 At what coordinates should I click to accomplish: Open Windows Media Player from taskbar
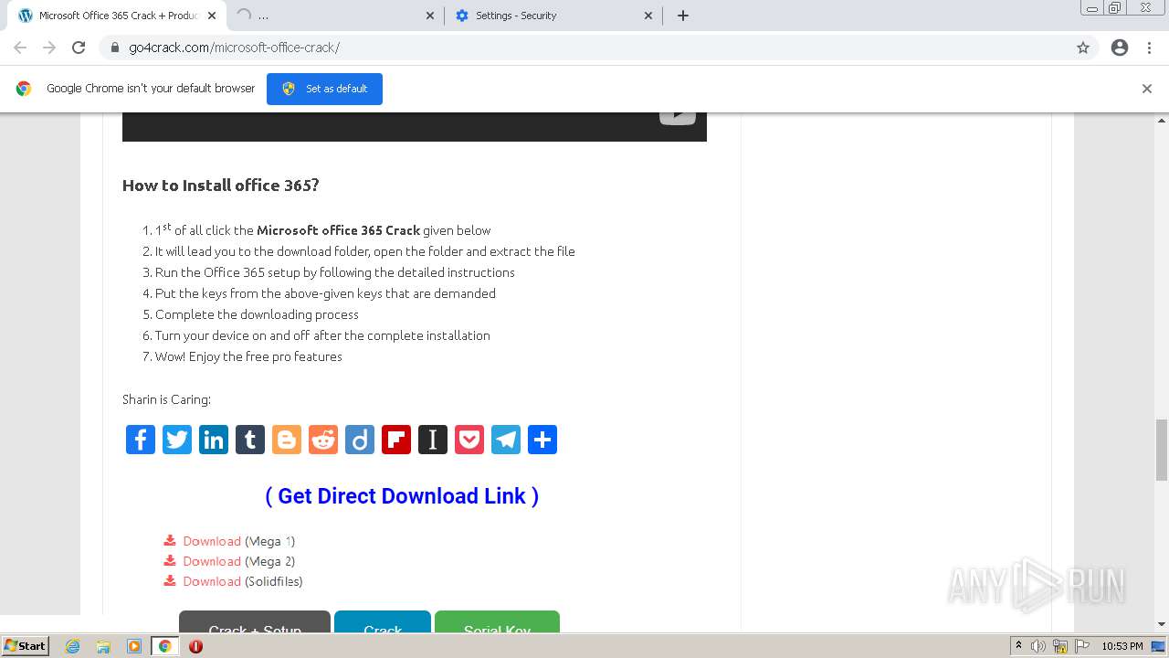click(x=133, y=646)
